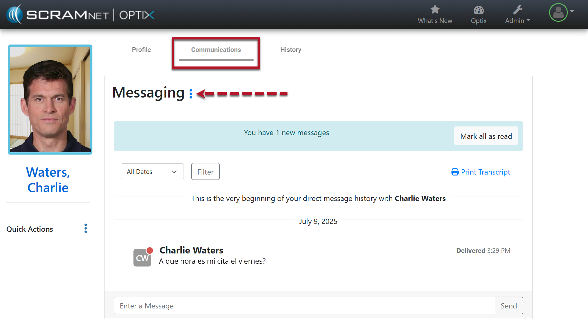Open the Optix dashboard icon
This screenshot has height=319, width=588.
478,10
